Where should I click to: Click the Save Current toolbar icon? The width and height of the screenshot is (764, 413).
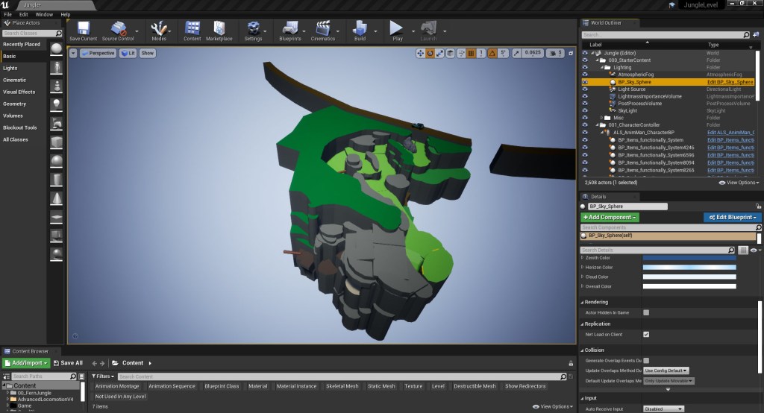83,28
